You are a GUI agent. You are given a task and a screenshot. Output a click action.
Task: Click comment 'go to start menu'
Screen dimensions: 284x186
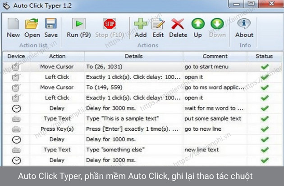click(x=206, y=66)
